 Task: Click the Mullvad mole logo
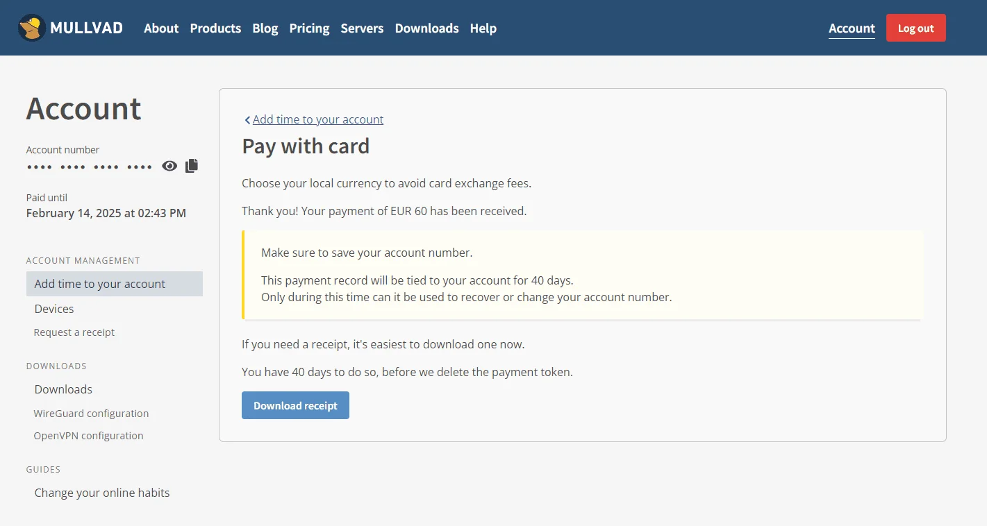coord(32,28)
